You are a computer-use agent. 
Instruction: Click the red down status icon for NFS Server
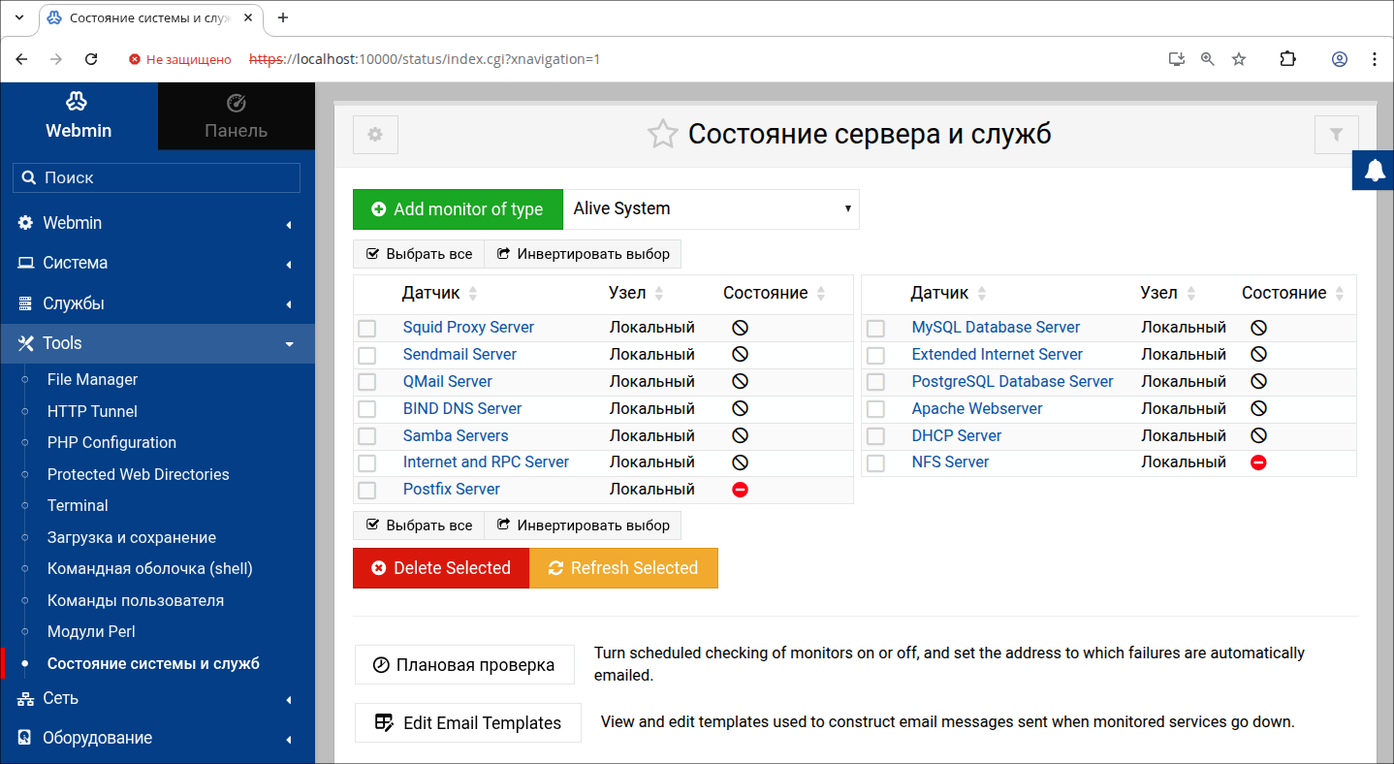coord(1258,462)
